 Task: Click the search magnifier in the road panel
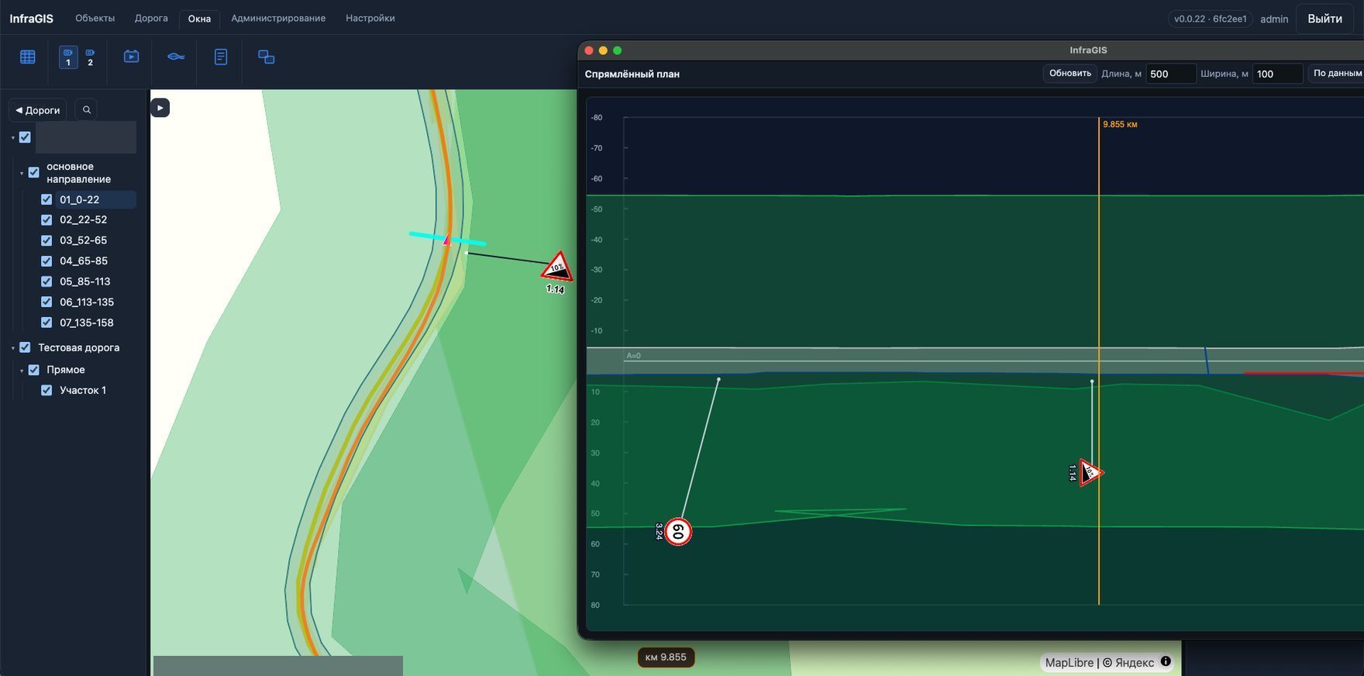(87, 110)
